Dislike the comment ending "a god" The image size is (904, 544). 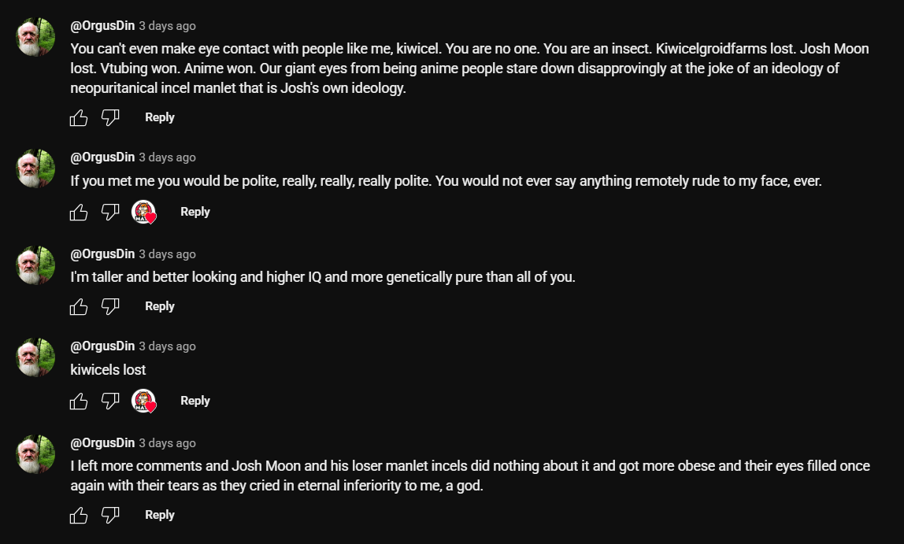pyautogui.click(x=110, y=515)
